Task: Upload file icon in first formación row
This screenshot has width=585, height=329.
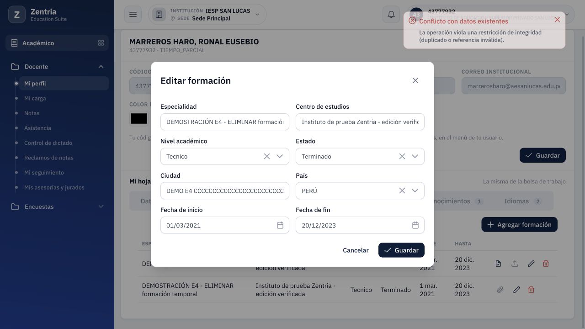Action: click(x=515, y=264)
